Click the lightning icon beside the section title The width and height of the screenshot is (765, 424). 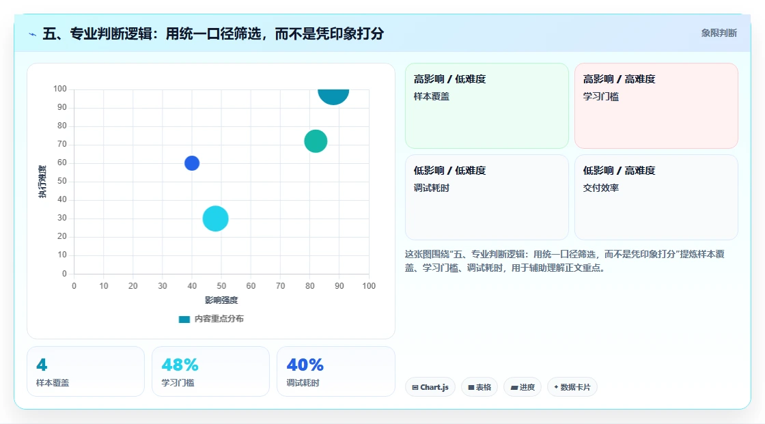coord(33,34)
